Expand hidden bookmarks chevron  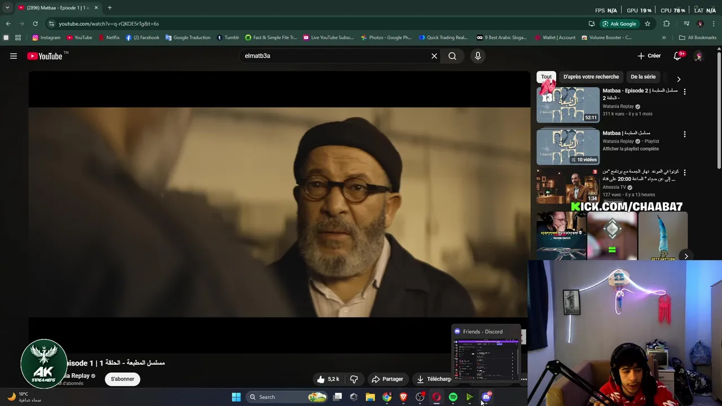tap(664, 38)
